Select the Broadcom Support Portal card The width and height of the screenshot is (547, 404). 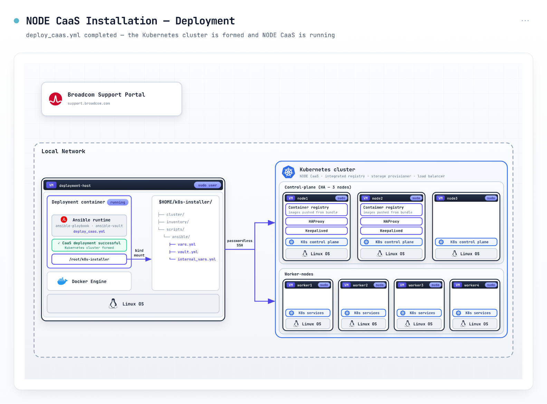point(112,99)
